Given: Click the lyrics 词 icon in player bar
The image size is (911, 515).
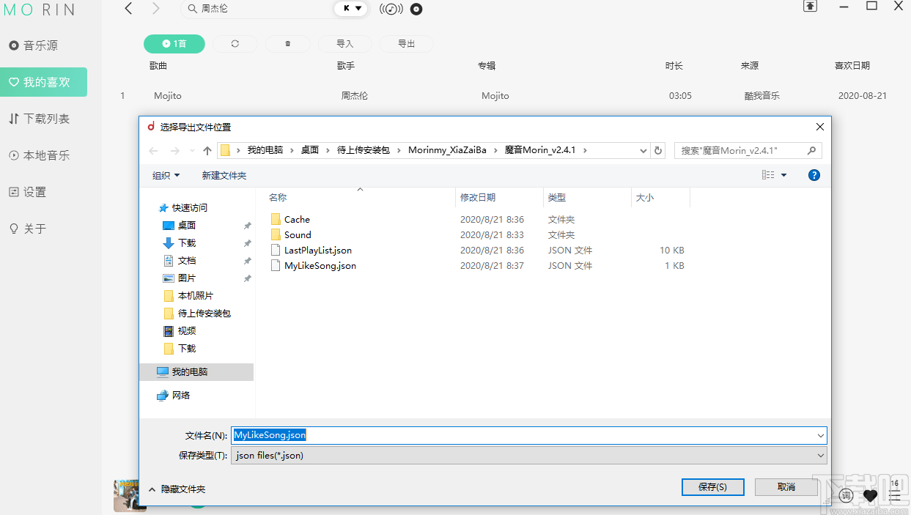Looking at the screenshot, I should tap(846, 496).
